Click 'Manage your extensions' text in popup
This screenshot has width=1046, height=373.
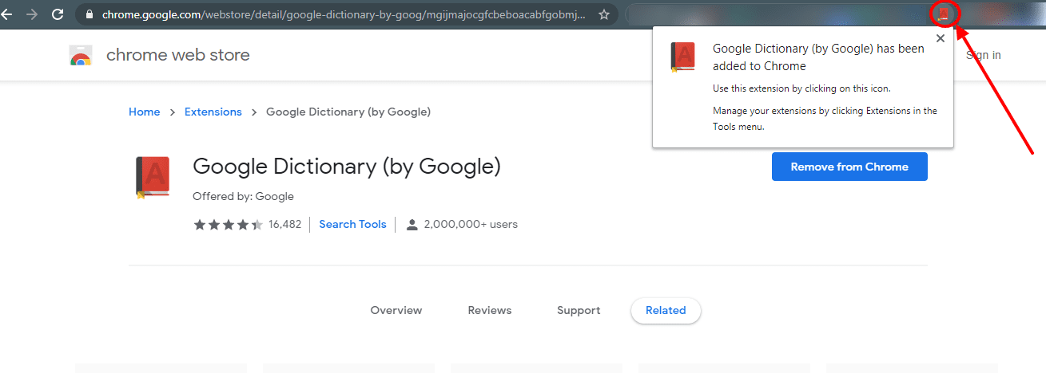pyautogui.click(x=825, y=118)
